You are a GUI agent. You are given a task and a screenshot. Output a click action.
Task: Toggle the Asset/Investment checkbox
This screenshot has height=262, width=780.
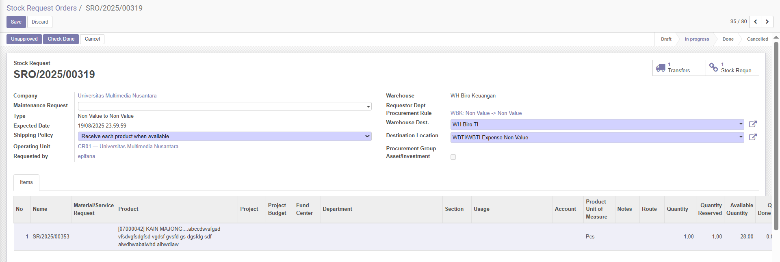pos(453,157)
